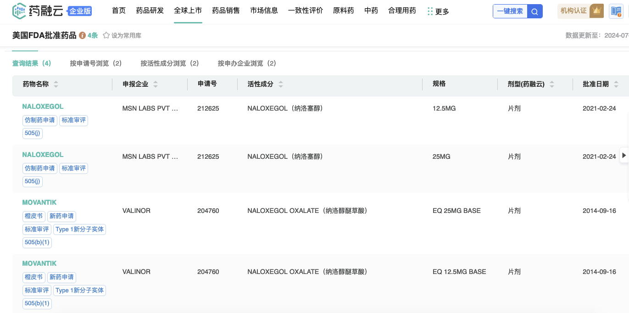Screen dimensions: 629x313
Task: Click the 一键搜索 button
Action: point(510,11)
